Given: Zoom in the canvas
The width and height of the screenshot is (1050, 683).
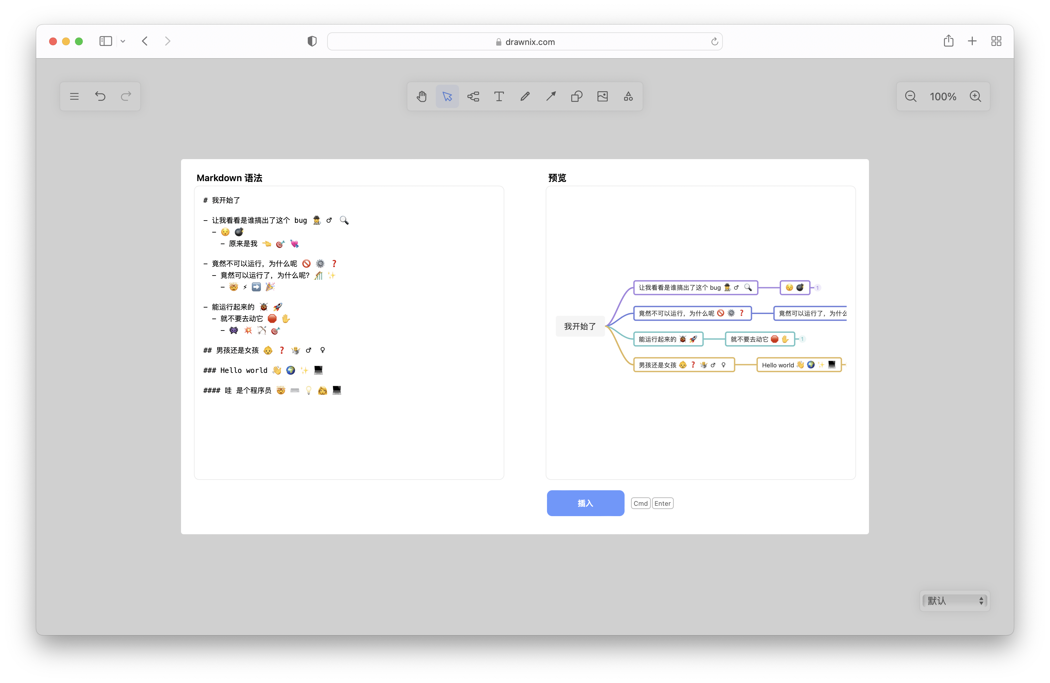Looking at the screenshot, I should point(975,96).
